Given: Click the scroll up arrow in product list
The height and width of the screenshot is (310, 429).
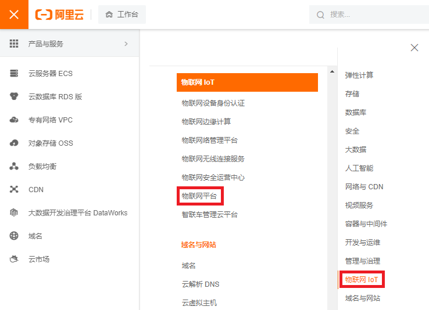Looking at the screenshot, I should (333, 72).
